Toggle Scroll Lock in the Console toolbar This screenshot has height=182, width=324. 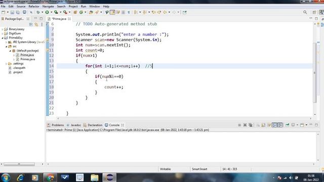click(263, 125)
